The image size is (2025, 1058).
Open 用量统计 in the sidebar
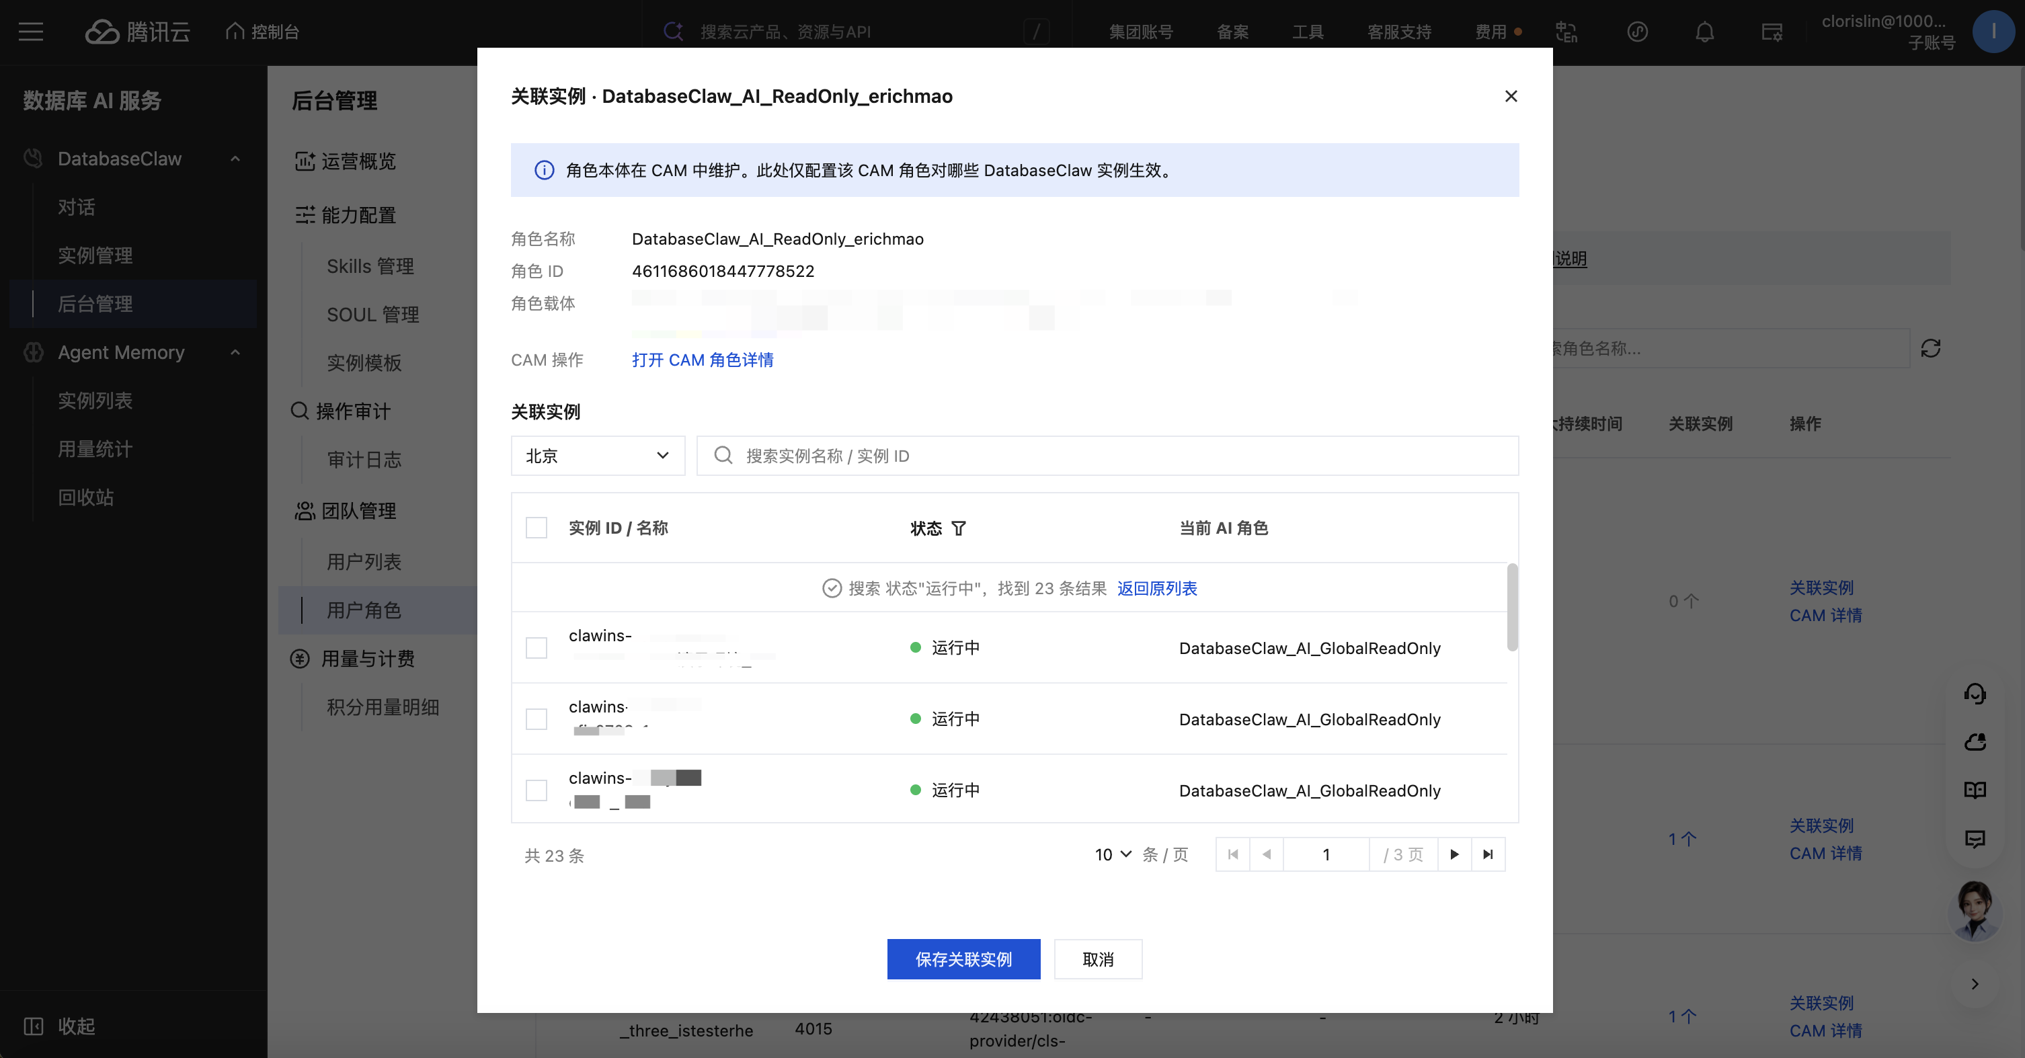(x=95, y=449)
